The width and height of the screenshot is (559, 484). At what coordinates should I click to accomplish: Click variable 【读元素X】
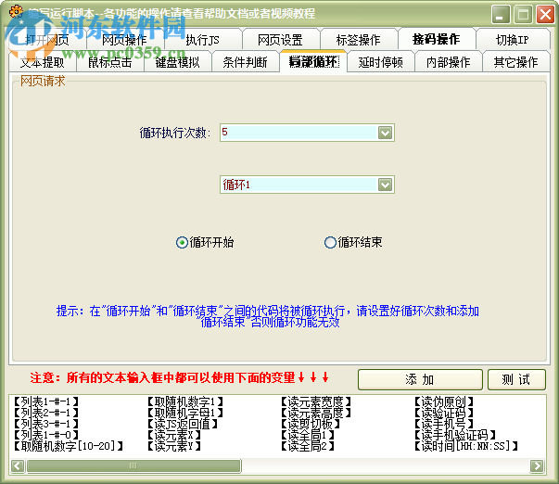174,435
